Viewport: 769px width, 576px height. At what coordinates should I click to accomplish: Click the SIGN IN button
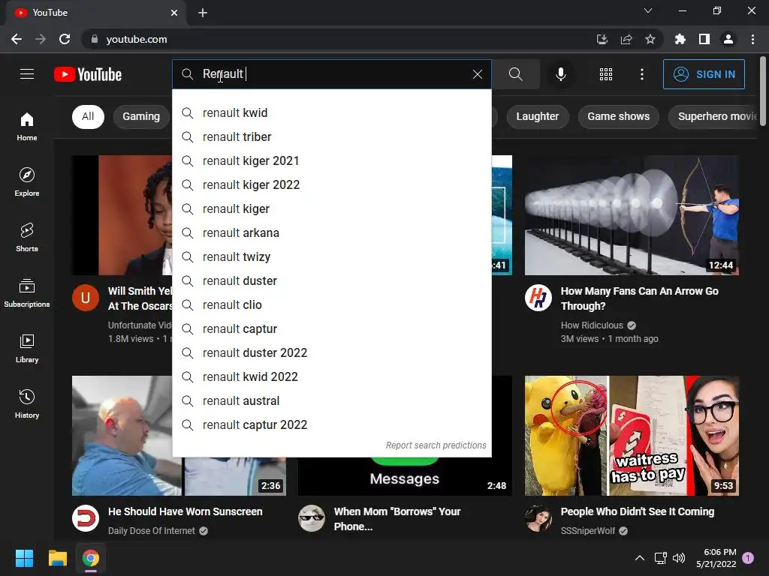[x=704, y=74]
